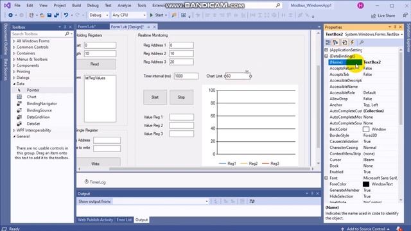Click the Chart Limit textbox smart tag arrow
The height and width of the screenshot is (231, 411).
(x=247, y=72)
